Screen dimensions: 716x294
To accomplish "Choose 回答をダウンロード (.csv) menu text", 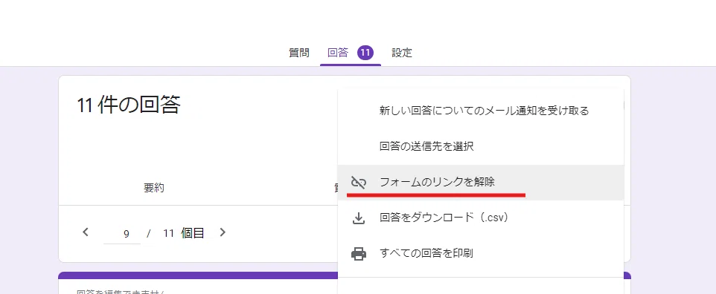I will pos(444,218).
